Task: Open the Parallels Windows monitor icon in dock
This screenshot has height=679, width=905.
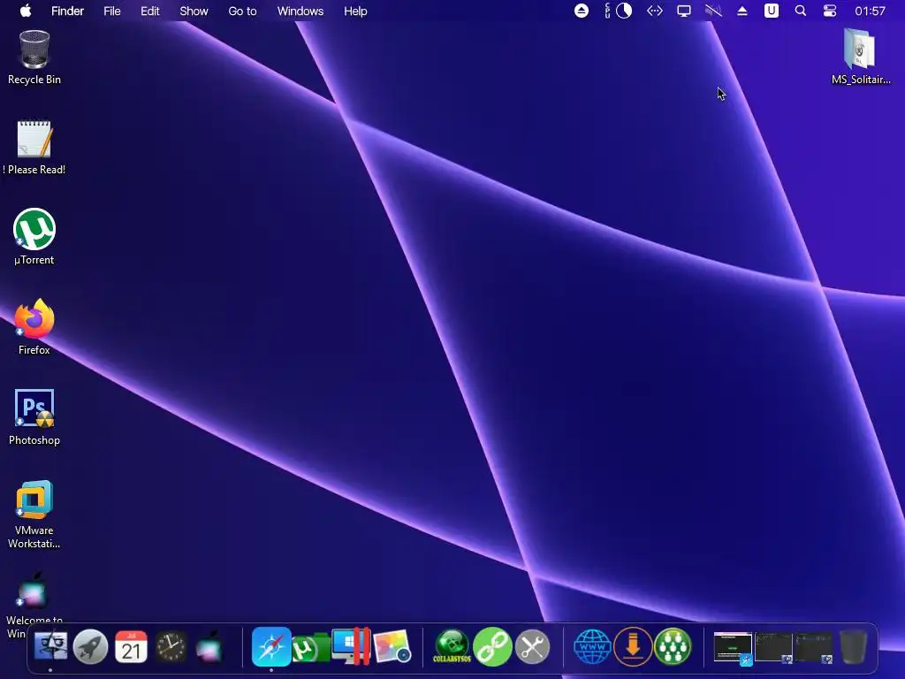Action: 352,646
